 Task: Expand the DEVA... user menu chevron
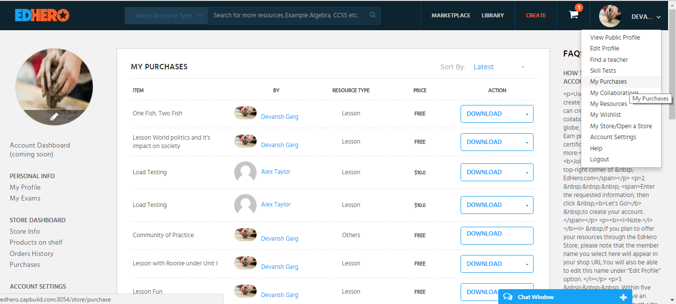(659, 17)
